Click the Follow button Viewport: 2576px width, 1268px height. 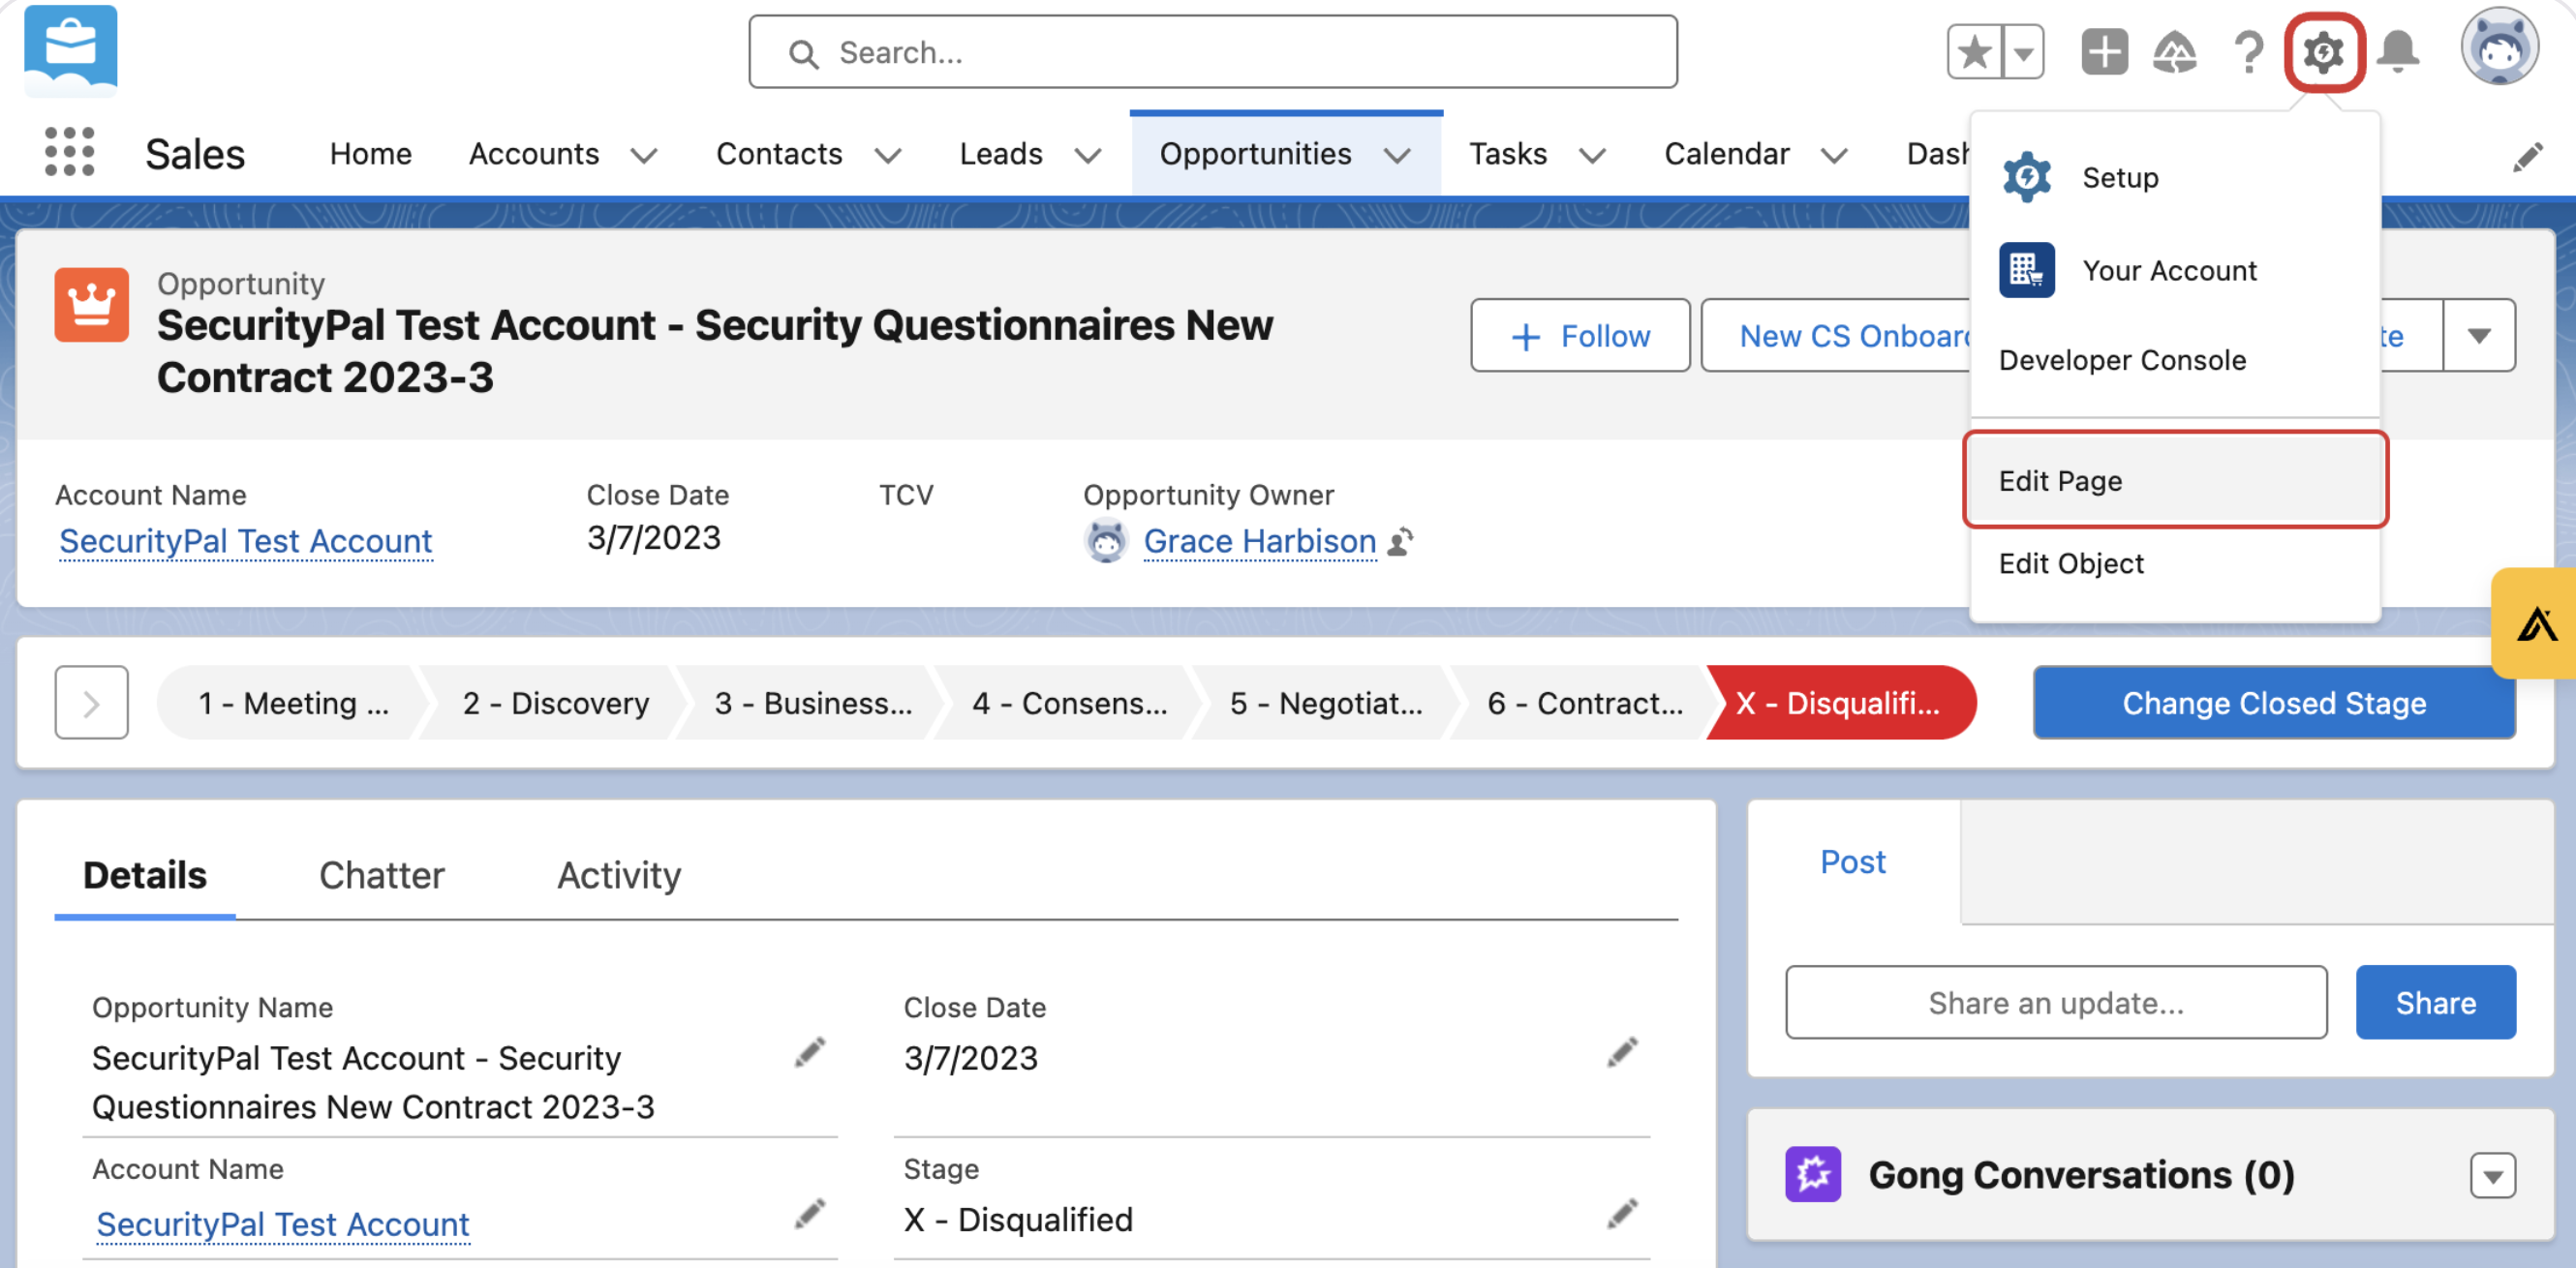click(1580, 336)
